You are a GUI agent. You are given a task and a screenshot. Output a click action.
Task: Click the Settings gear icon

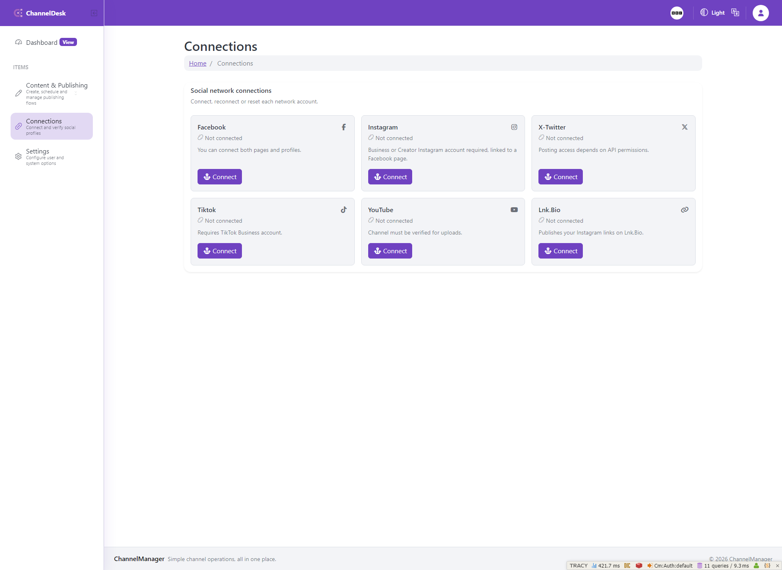tap(18, 156)
